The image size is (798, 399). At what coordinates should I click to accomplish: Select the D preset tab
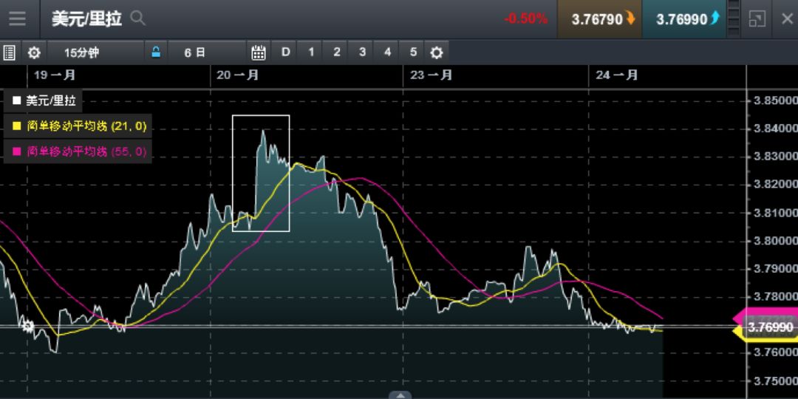(285, 52)
